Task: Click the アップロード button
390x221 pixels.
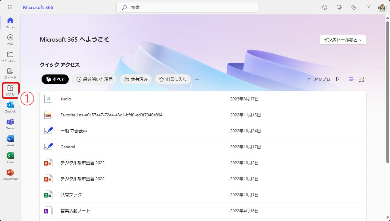Action: click(x=323, y=79)
